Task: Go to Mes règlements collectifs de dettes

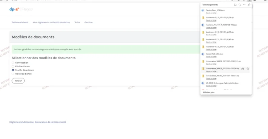Action: pyautogui.click(x=52, y=23)
